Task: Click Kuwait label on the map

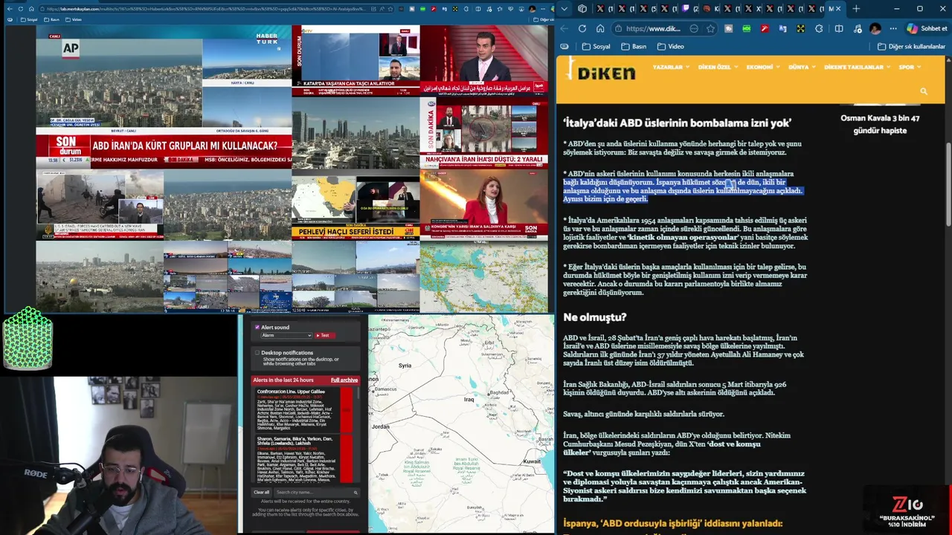Action: [532, 461]
